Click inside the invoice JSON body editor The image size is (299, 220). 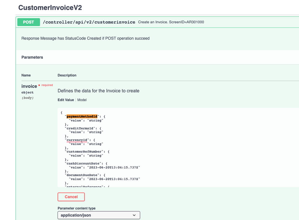pyautogui.click(x=178, y=147)
